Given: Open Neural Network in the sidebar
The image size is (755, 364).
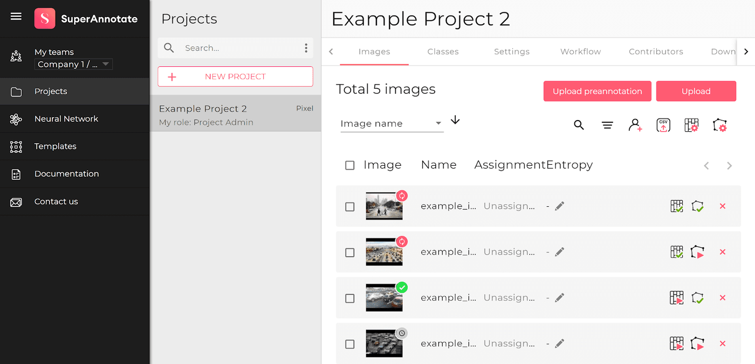Looking at the screenshot, I should 74,119.
